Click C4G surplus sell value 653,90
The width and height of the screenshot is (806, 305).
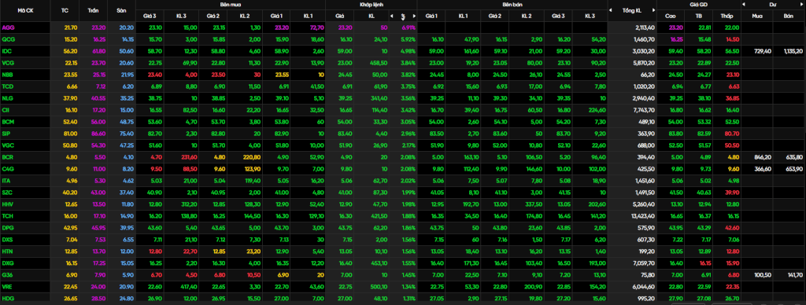pyautogui.click(x=795, y=169)
